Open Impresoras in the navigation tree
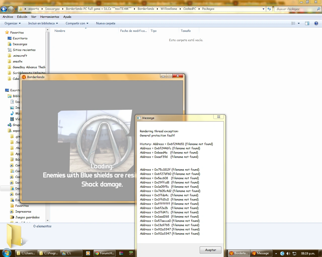This screenshot has width=322, height=257. 23,212
